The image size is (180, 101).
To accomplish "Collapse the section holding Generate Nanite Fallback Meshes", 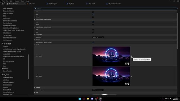I will [x=35, y=40].
